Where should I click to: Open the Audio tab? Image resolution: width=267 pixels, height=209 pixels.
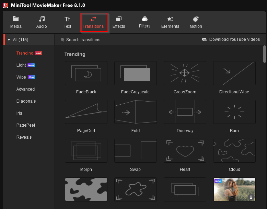(x=42, y=22)
